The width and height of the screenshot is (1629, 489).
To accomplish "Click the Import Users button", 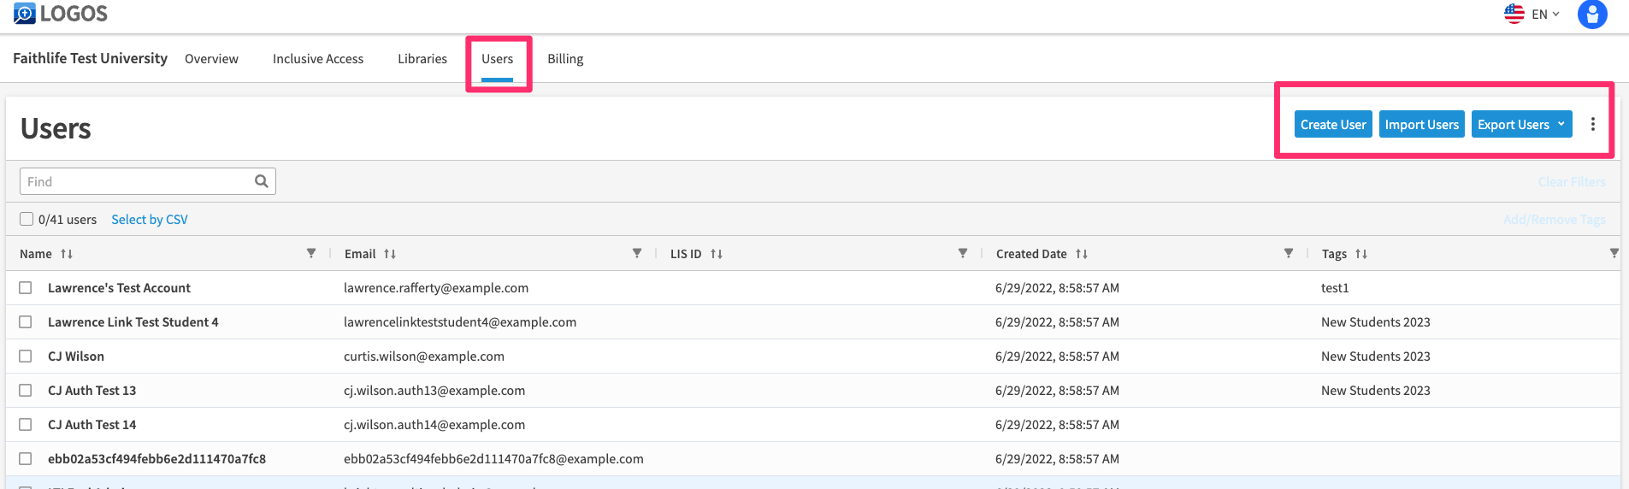I will click(1422, 124).
